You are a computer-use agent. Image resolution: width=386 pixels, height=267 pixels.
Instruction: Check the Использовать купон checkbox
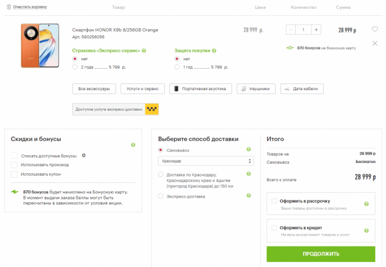pos(14,174)
